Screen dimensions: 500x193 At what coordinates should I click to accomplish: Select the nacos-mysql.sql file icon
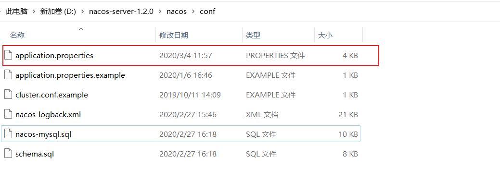tap(9, 134)
